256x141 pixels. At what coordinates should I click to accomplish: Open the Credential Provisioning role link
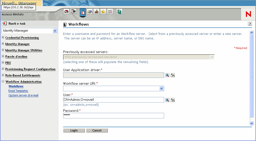[22, 38]
